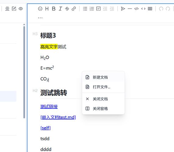The height and width of the screenshot is (152, 174).
Task: Toggle bold formatting
Action: click(x=54, y=9)
